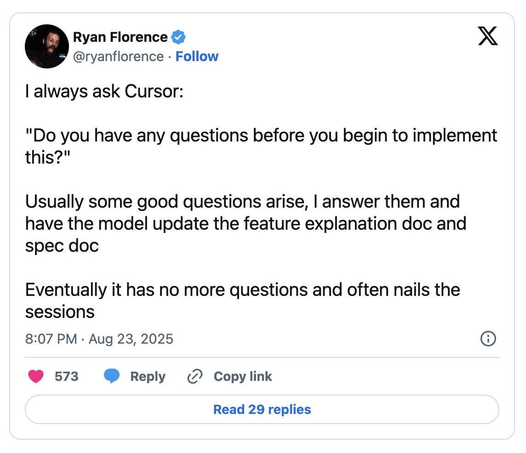
Task: Open Ryan Florence's profile picture
Action: (x=47, y=46)
